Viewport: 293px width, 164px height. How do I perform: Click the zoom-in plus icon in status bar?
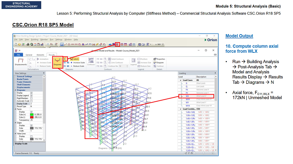tap(213, 153)
